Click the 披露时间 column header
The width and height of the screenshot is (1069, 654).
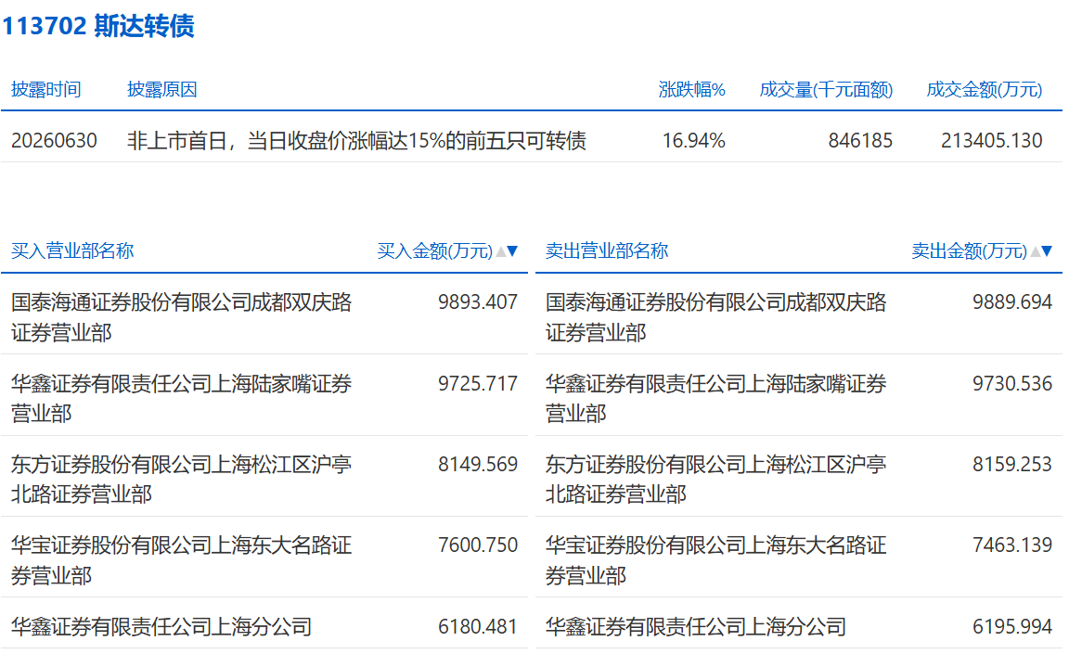coord(46,89)
